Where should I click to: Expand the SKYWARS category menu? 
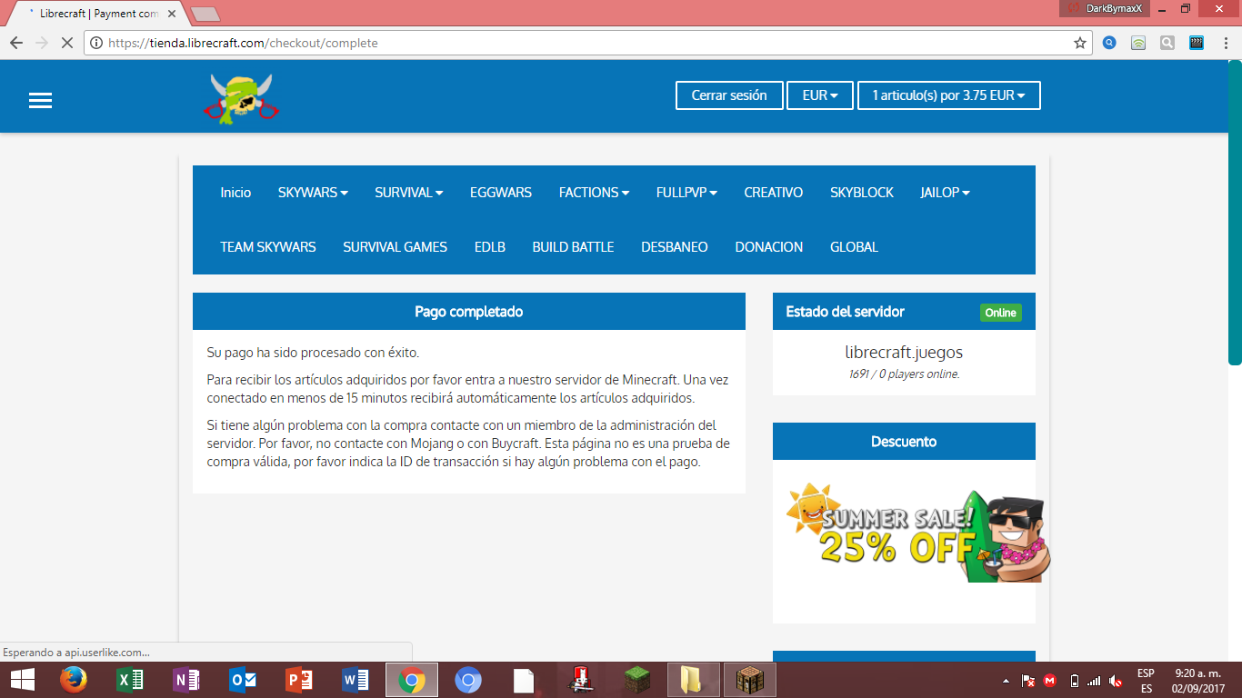313,193
